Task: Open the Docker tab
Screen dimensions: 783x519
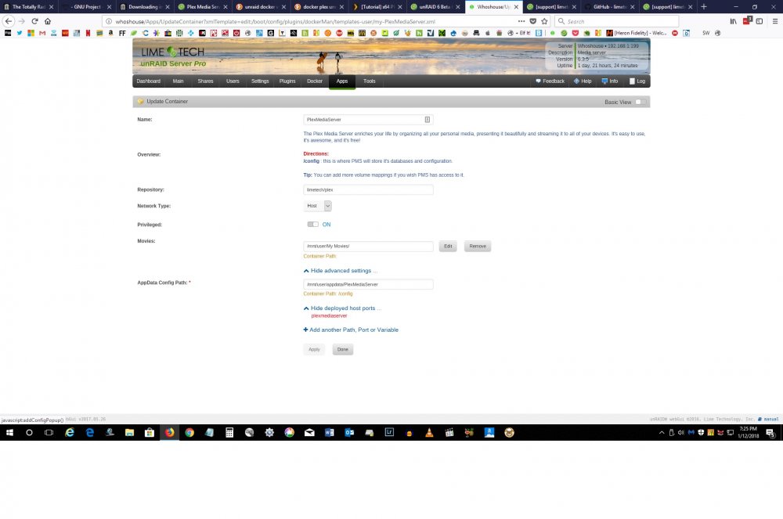Action: [315, 81]
